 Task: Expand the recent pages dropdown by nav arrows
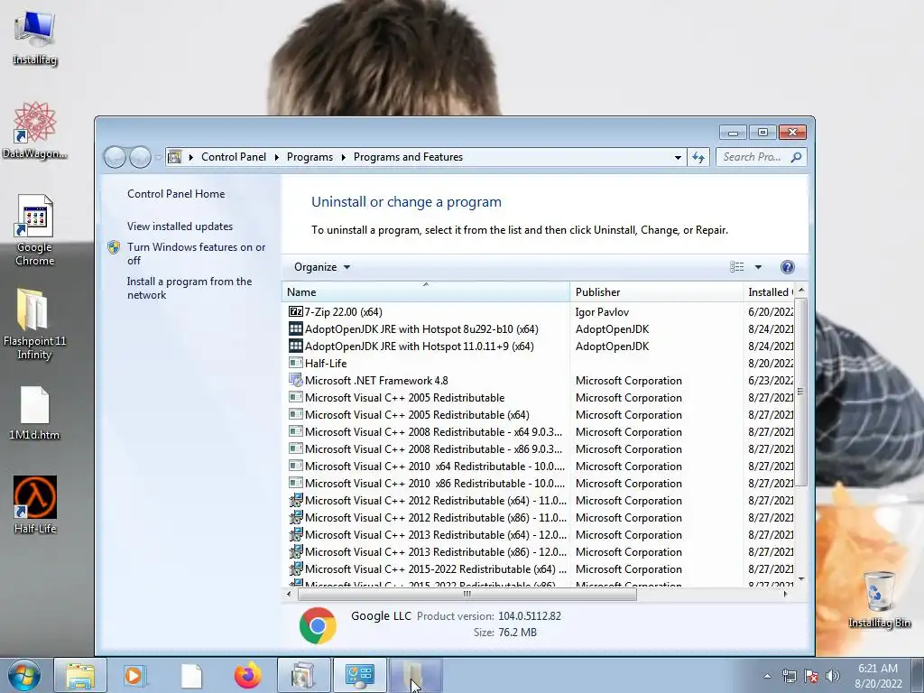pos(158,157)
